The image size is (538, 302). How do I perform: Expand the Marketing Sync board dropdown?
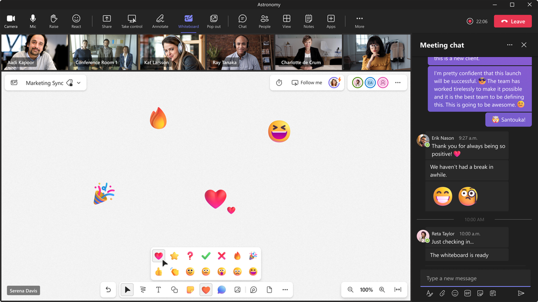[79, 83]
